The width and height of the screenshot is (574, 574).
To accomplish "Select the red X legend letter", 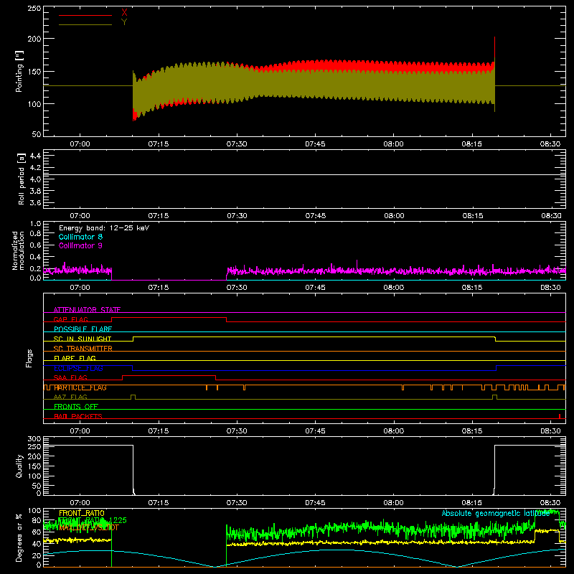I will coord(124,13).
